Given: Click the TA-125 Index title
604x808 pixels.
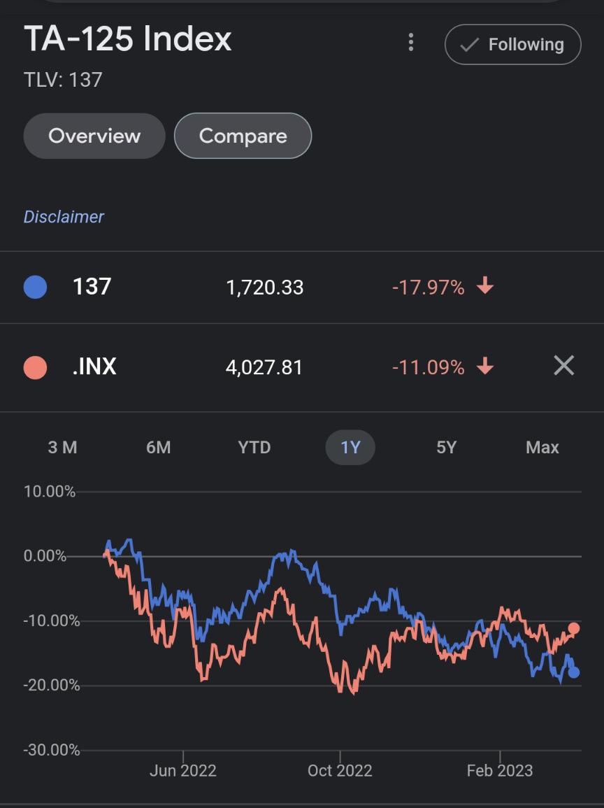Looking at the screenshot, I should (x=128, y=38).
